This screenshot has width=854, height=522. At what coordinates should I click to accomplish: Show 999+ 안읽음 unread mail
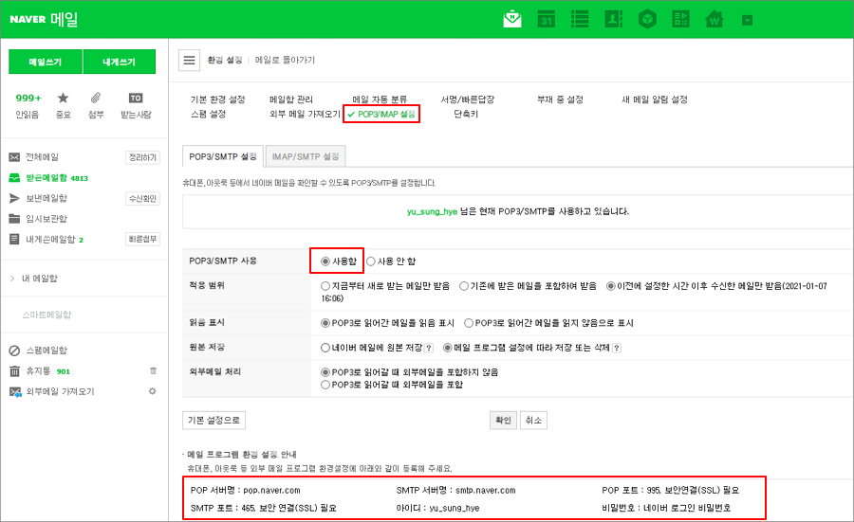click(28, 105)
